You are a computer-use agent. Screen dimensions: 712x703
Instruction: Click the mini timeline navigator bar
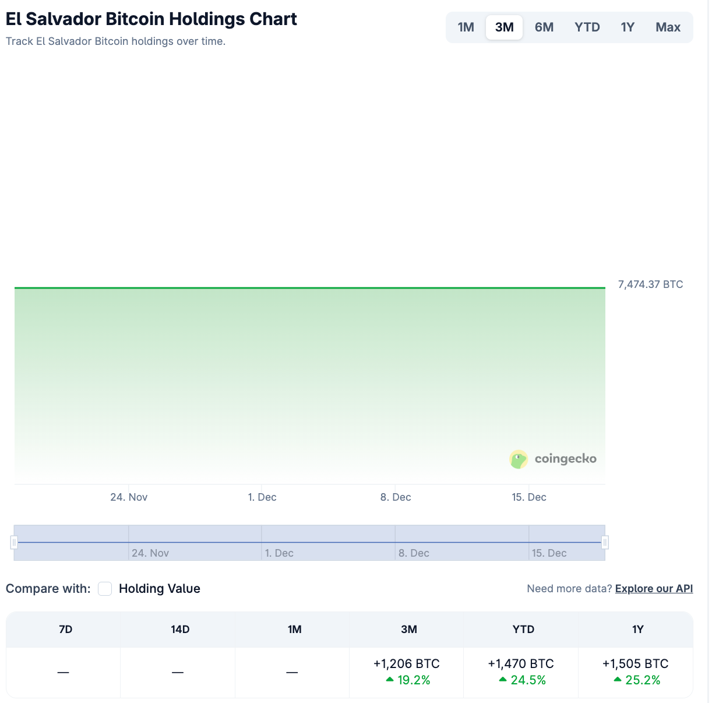coord(309,542)
